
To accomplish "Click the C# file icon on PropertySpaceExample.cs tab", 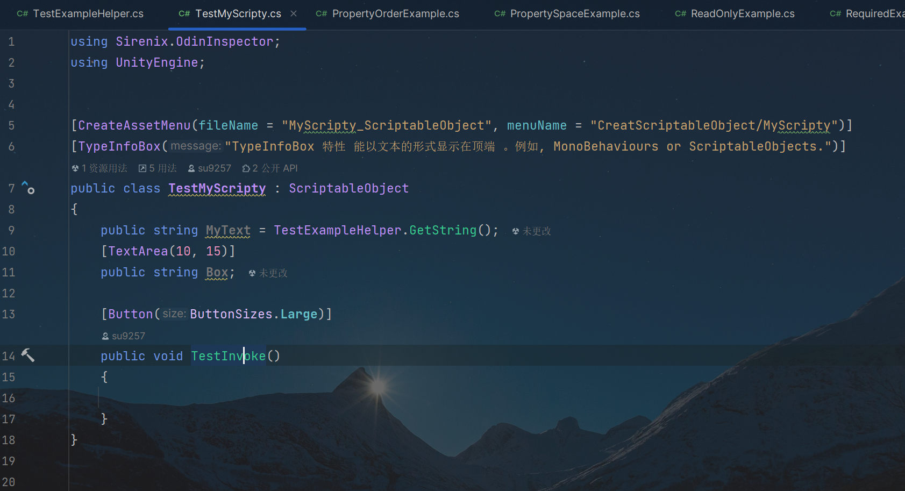I will click(500, 13).
